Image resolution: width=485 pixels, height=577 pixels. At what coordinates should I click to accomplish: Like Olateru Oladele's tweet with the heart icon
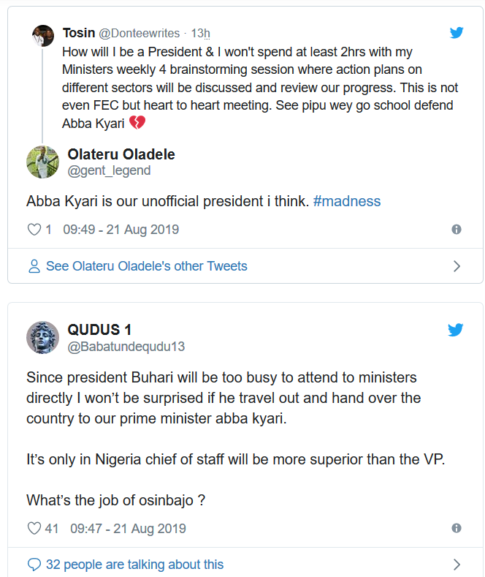34,230
